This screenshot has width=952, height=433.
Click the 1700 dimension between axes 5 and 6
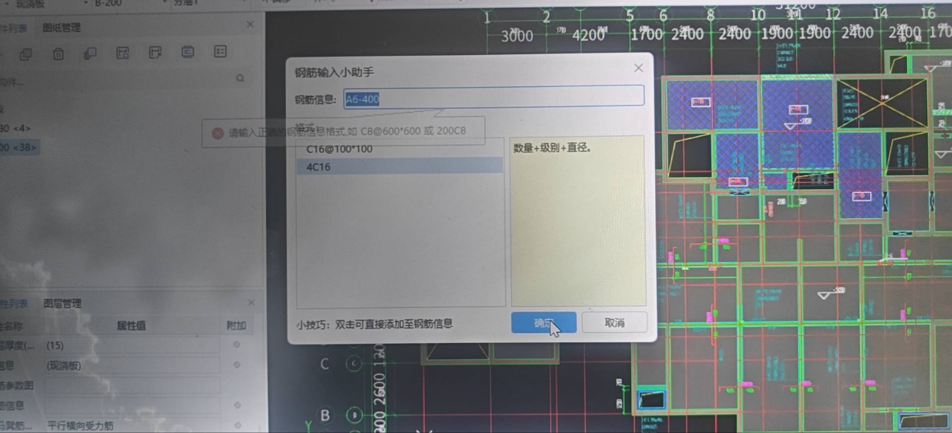[x=646, y=34]
